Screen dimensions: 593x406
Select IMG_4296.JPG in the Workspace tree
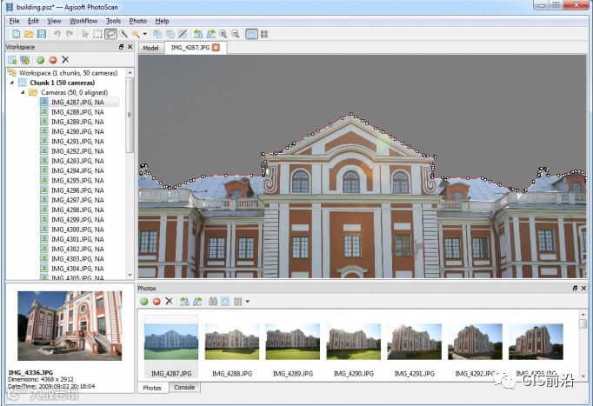[77, 190]
